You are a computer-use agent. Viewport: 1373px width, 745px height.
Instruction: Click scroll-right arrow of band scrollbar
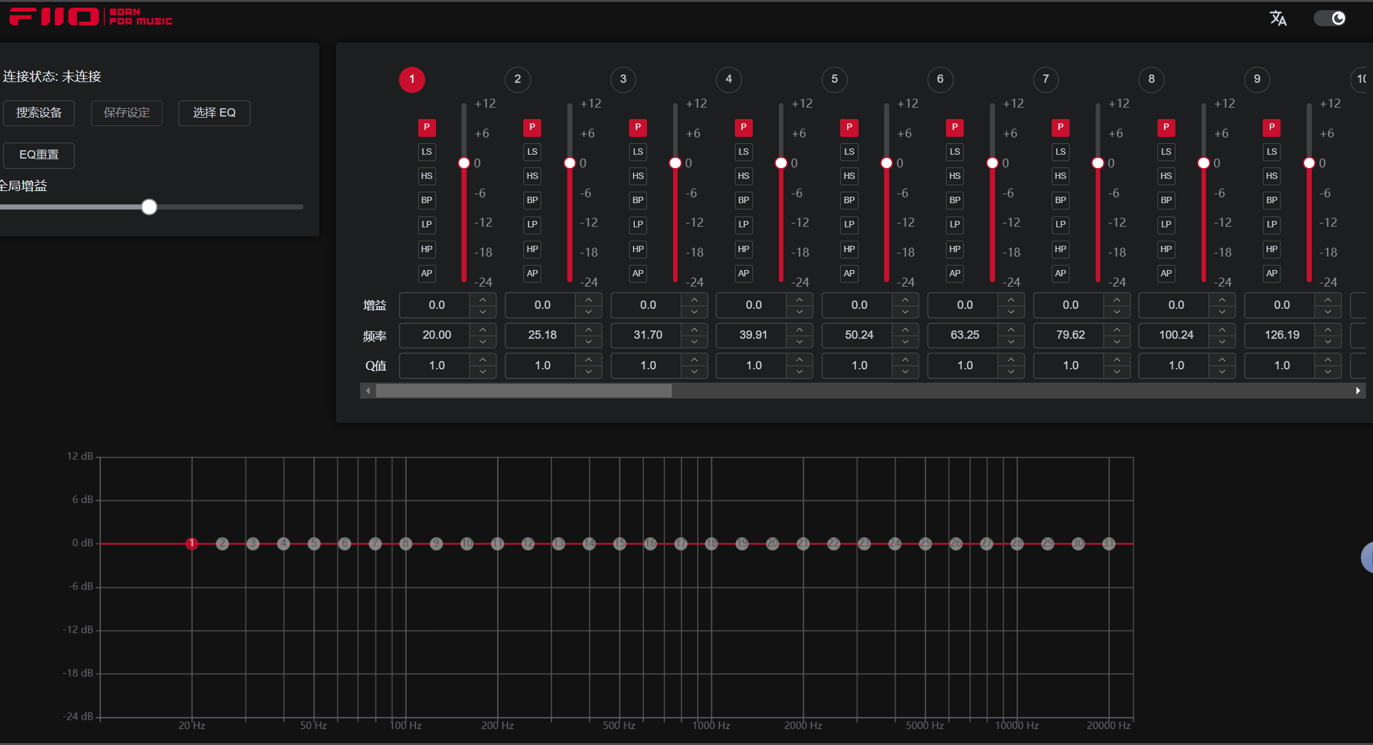point(1358,390)
